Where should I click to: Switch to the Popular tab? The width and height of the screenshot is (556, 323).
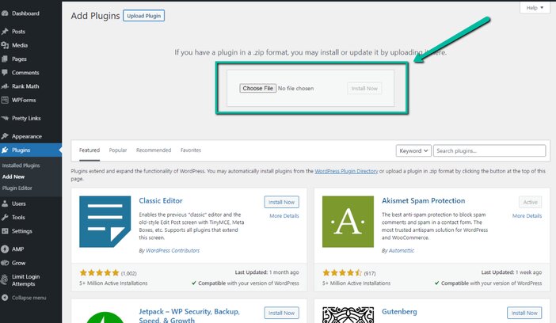pos(118,150)
